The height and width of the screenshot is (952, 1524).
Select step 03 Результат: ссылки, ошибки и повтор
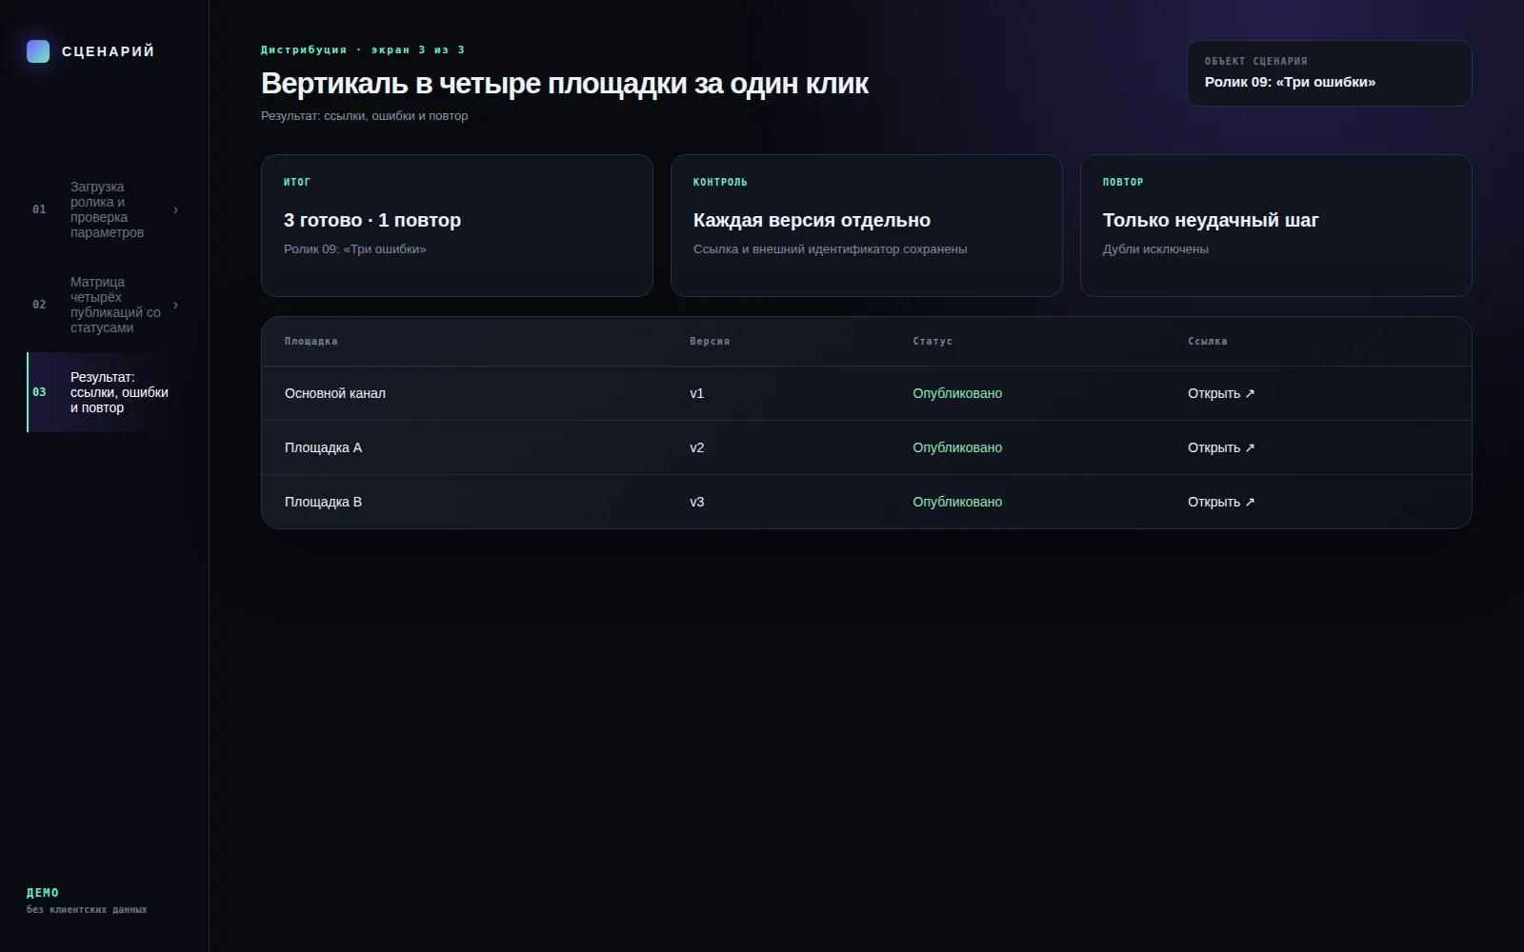coord(105,392)
